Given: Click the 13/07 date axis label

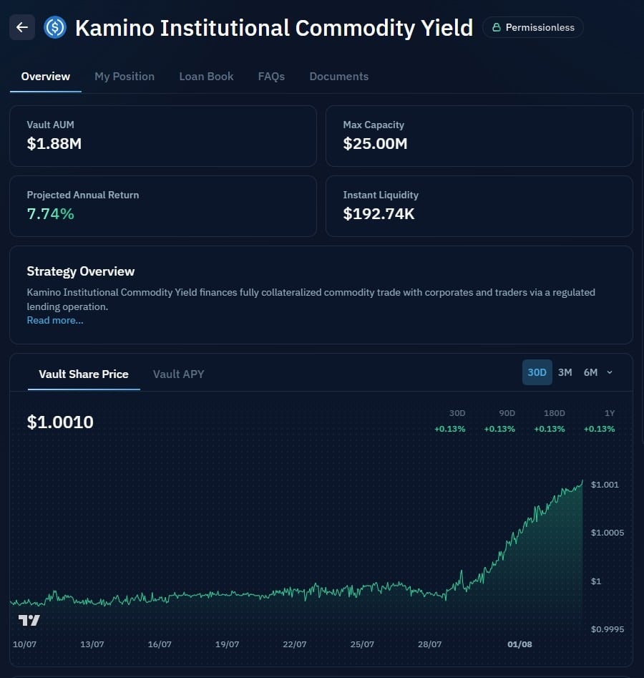Looking at the screenshot, I should click(92, 644).
